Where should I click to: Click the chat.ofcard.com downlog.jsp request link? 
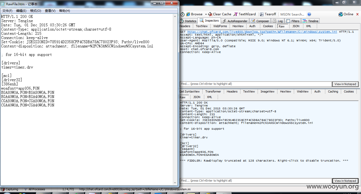[262, 32]
